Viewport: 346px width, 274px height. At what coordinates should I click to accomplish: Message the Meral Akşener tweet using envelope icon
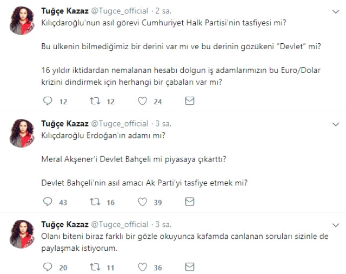[190, 202]
